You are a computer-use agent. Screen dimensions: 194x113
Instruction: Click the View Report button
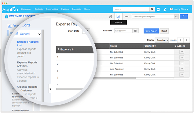tap(151, 31)
